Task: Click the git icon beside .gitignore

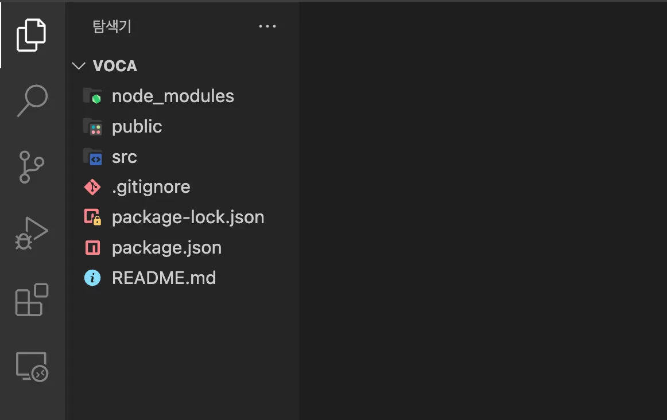Action: coord(92,187)
